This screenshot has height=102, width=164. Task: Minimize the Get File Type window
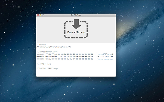pyautogui.click(x=40, y=15)
